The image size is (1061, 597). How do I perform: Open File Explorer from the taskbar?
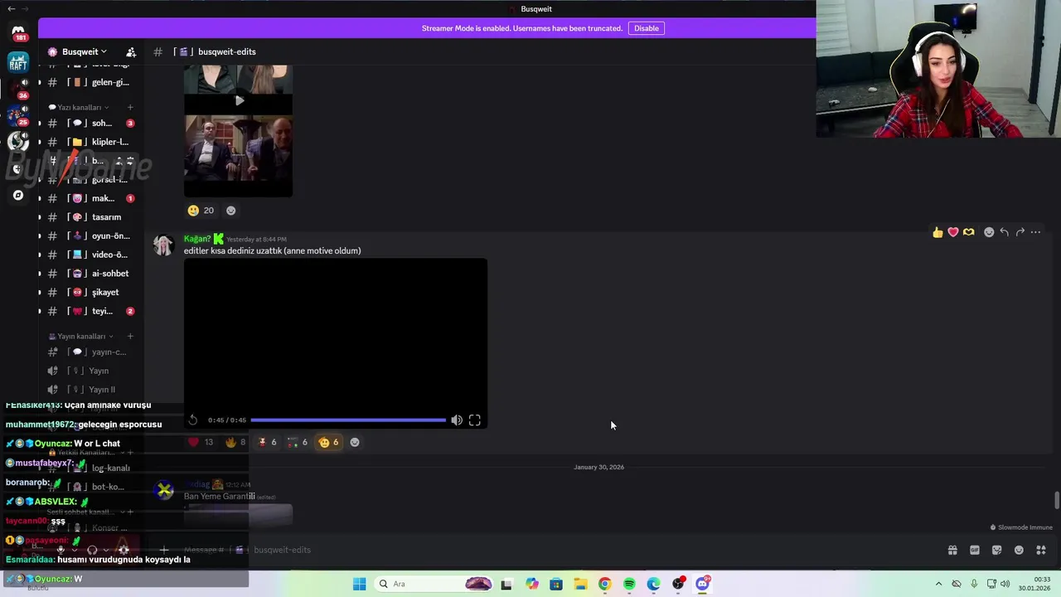(580, 584)
